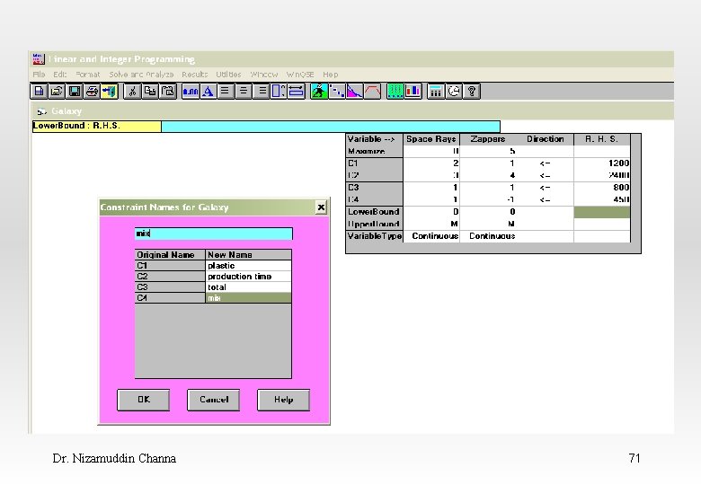Open the Utilities menu

[228, 75]
